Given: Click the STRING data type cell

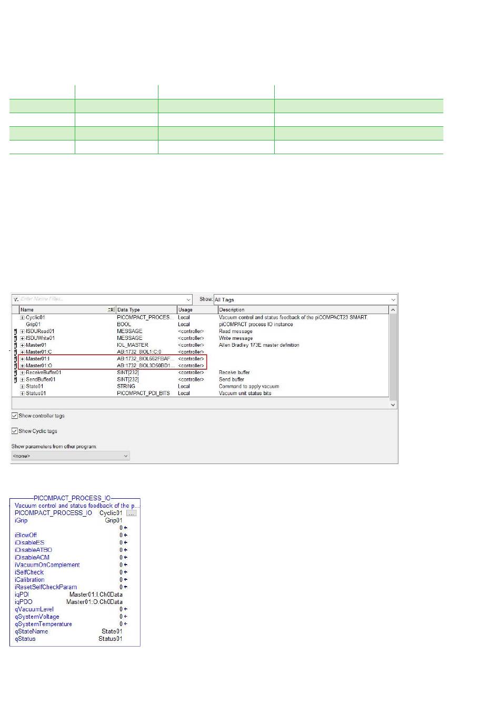Looking at the screenshot, I should tap(126, 386).
